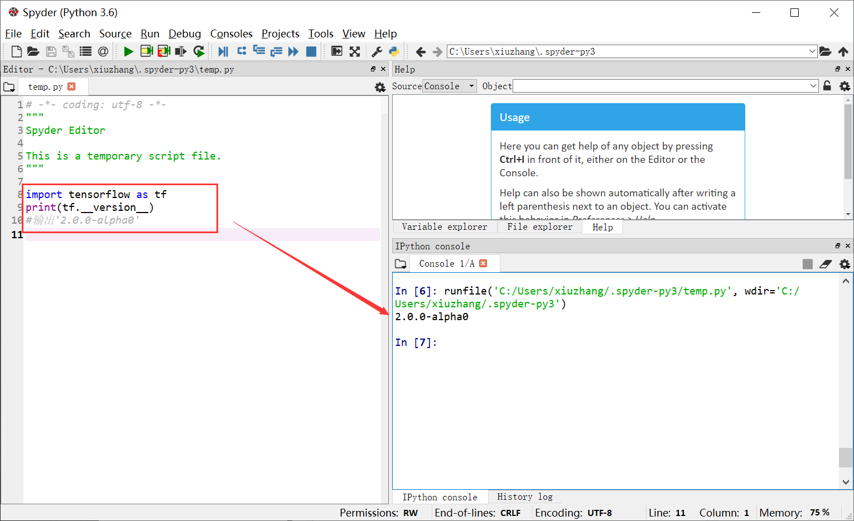Screen dimensions: 854x521
Task: Open symbol finder @ icon
Action: coord(103,51)
